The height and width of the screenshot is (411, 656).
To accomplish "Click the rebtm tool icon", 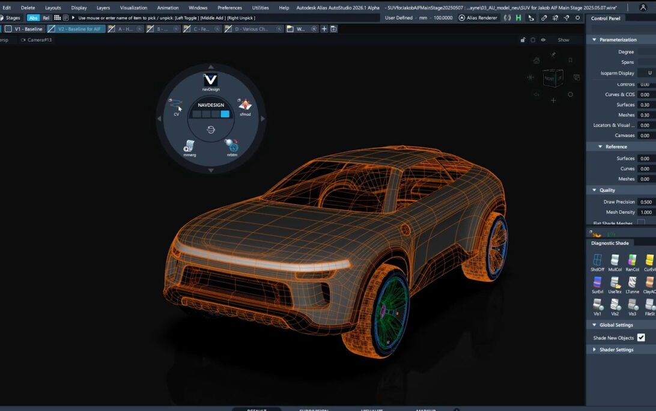I will [232, 145].
